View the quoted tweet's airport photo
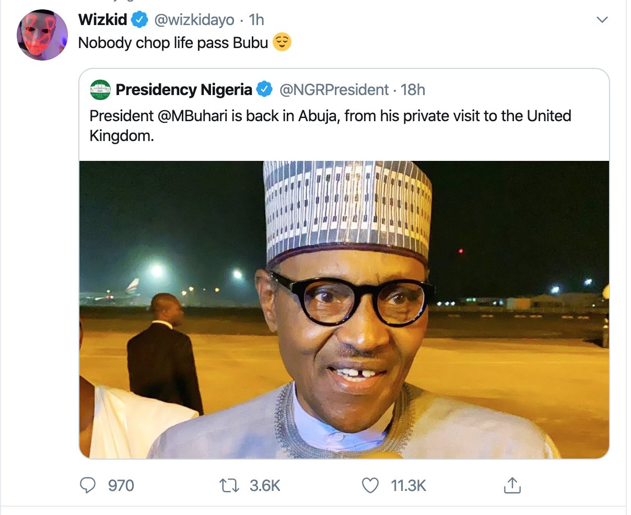Screen dimensions: 631x515 (x=344, y=309)
